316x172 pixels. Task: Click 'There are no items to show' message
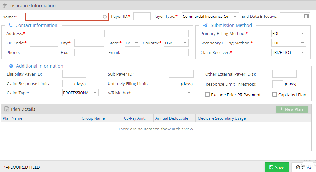coord(156,129)
